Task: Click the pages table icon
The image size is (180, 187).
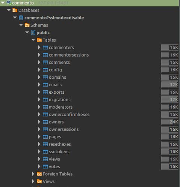Action: tap(45, 137)
